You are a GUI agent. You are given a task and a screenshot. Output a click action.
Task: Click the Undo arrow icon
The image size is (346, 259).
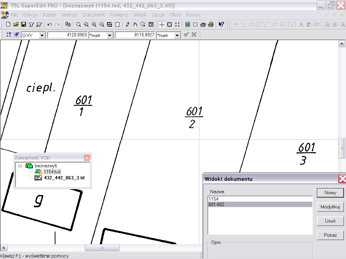click(50, 24)
